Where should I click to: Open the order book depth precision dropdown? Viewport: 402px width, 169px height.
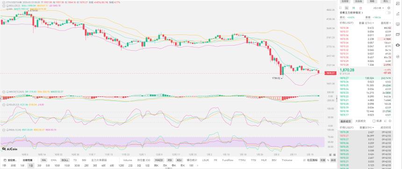point(379,8)
